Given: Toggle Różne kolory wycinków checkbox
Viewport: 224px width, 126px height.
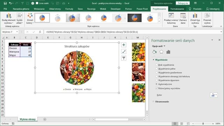Looking at the screenshot, I should [x=156, y=88].
